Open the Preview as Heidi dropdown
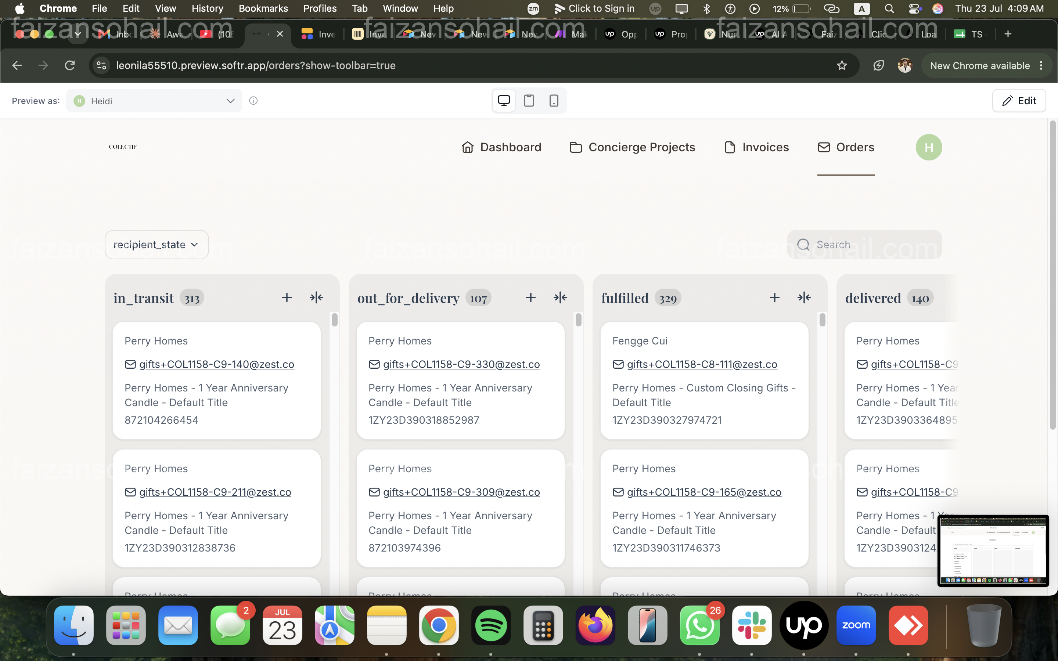Viewport: 1058px width, 661px height. click(x=154, y=101)
